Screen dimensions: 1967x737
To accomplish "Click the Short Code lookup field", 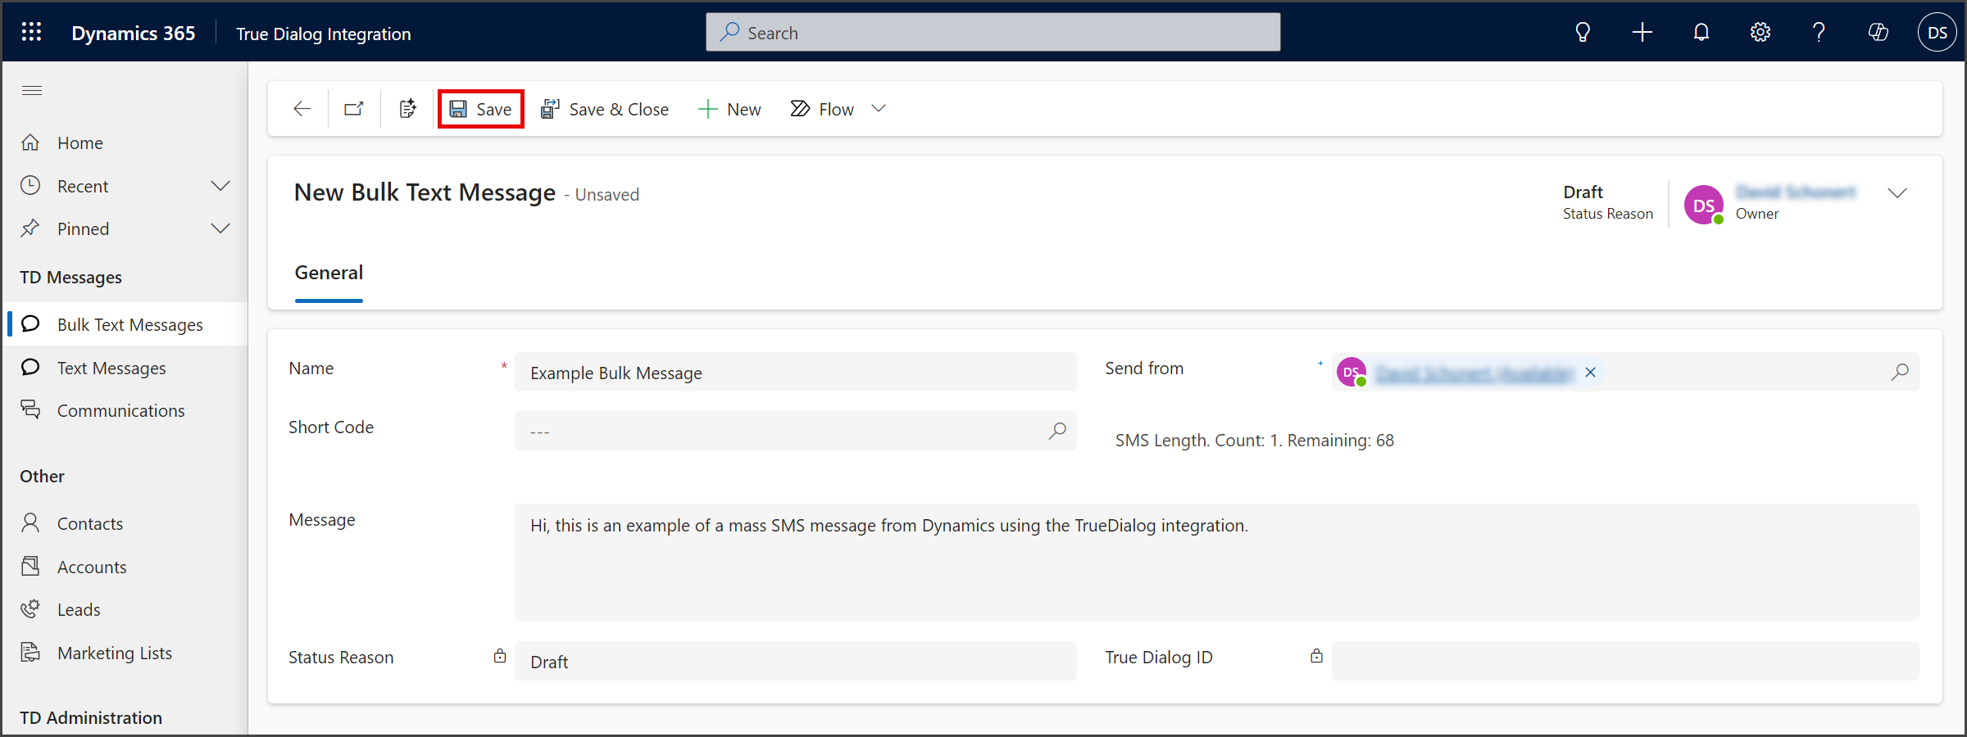I will (x=795, y=431).
